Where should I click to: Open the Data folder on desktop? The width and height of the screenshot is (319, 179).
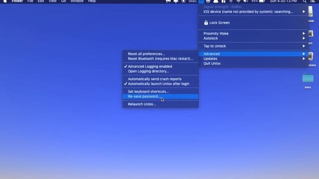[308, 79]
